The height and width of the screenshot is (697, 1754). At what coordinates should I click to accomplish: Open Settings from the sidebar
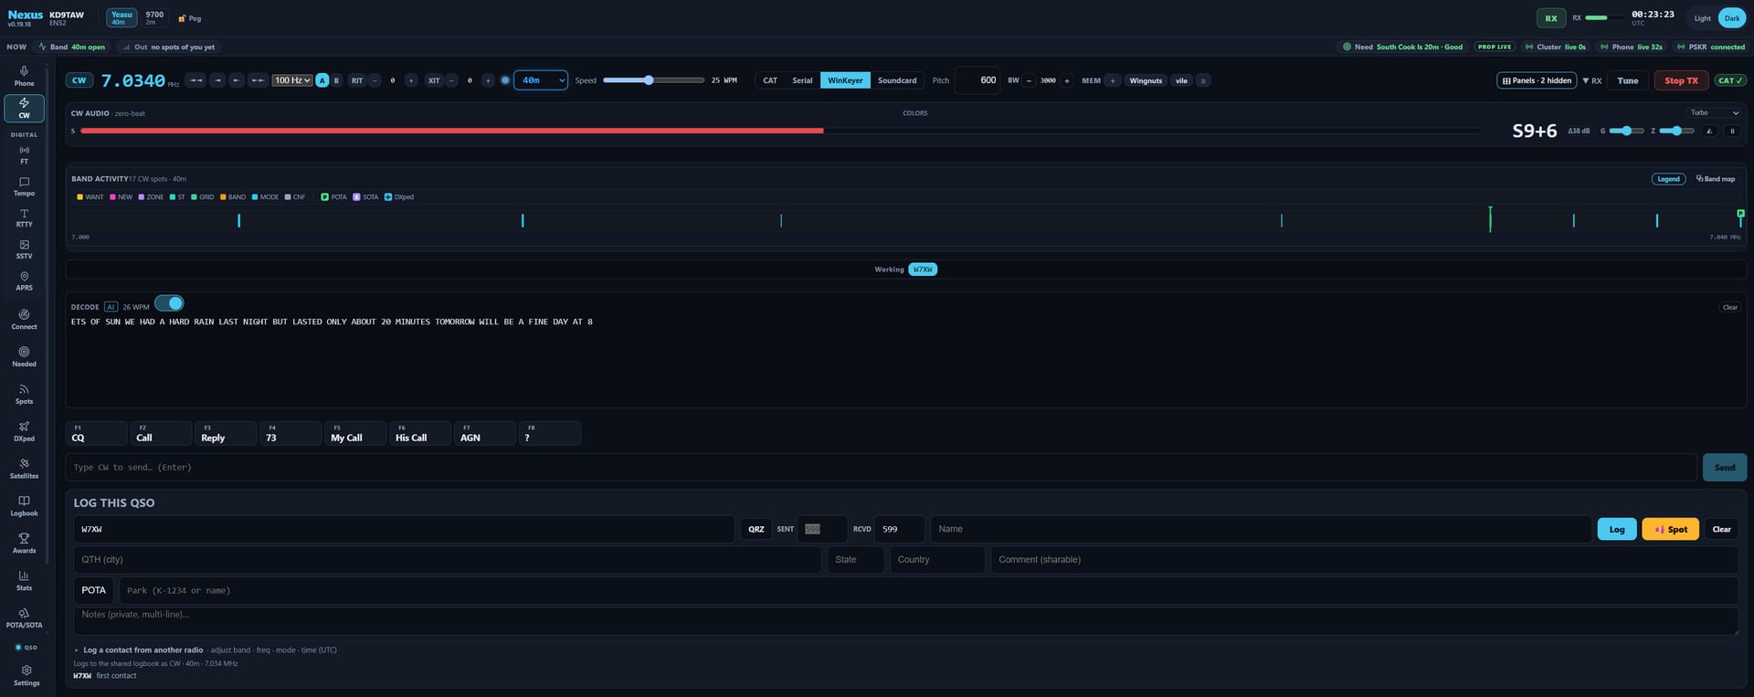click(26, 675)
